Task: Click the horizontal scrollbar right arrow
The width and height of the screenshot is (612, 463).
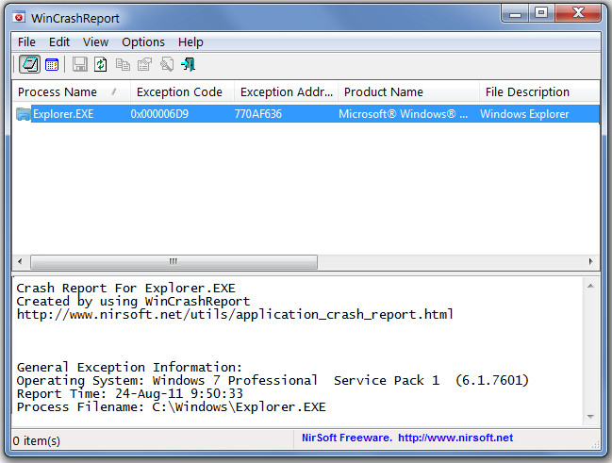Action: (591, 261)
